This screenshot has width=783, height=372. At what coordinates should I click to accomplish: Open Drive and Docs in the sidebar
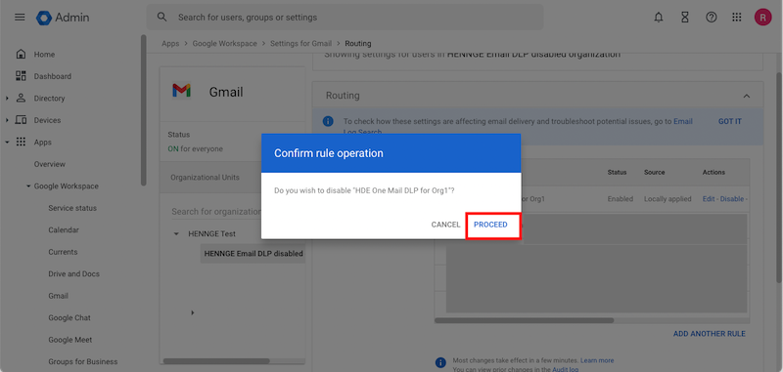pyautogui.click(x=74, y=274)
